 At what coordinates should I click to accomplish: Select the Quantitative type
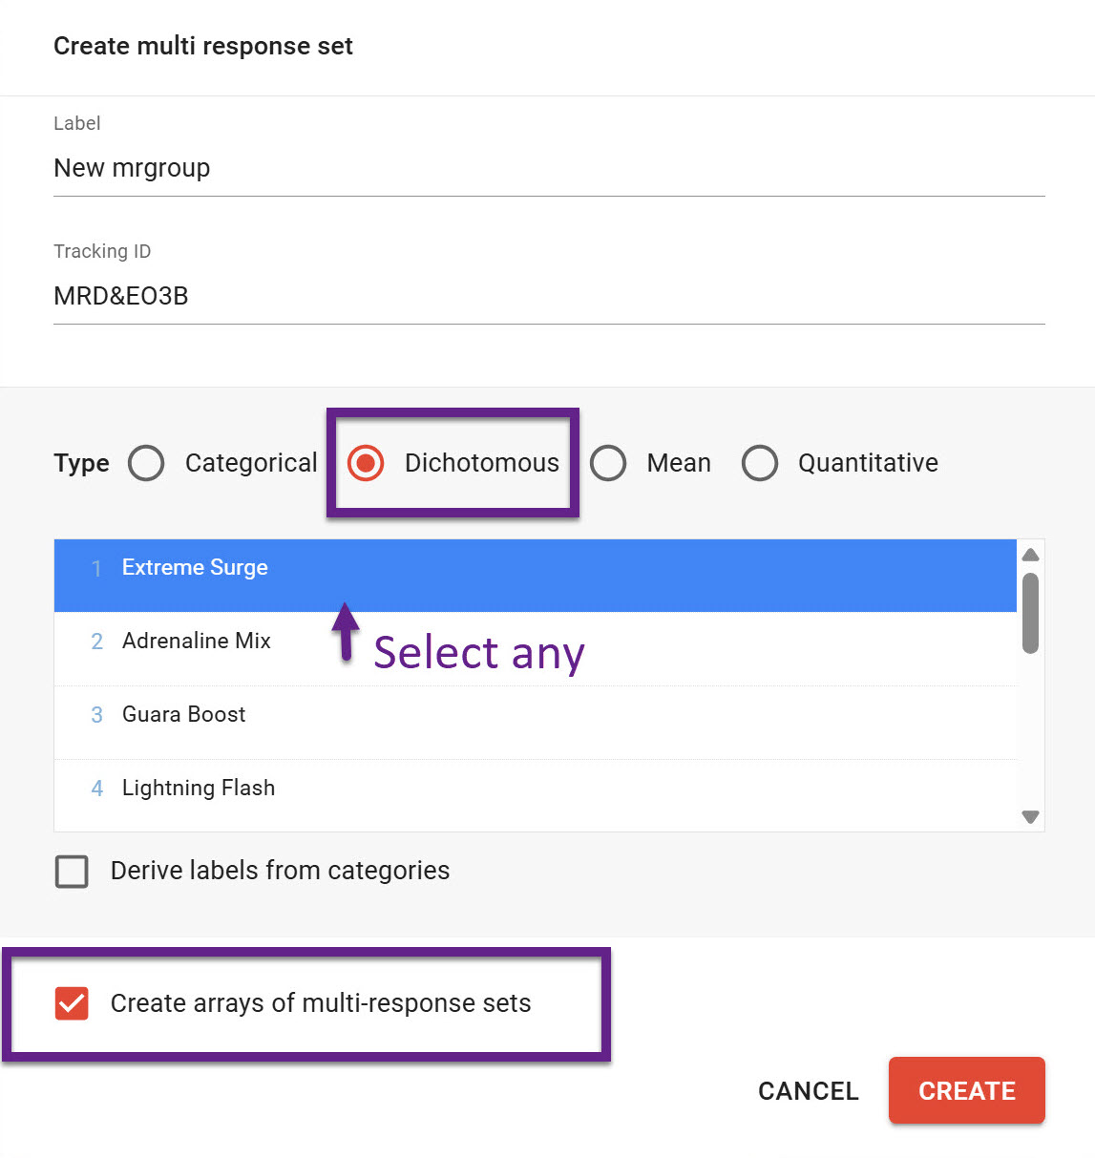click(760, 463)
